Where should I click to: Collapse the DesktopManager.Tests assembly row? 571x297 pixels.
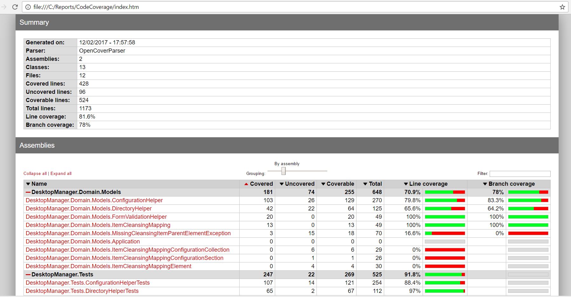coord(28,275)
